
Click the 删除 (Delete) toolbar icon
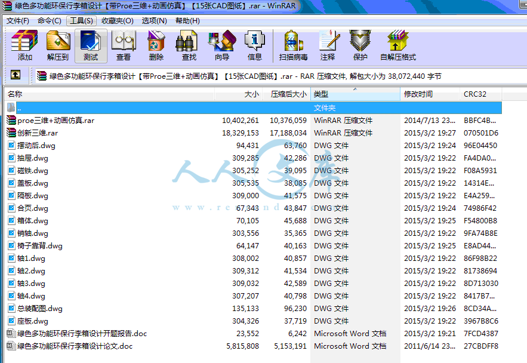click(156, 46)
